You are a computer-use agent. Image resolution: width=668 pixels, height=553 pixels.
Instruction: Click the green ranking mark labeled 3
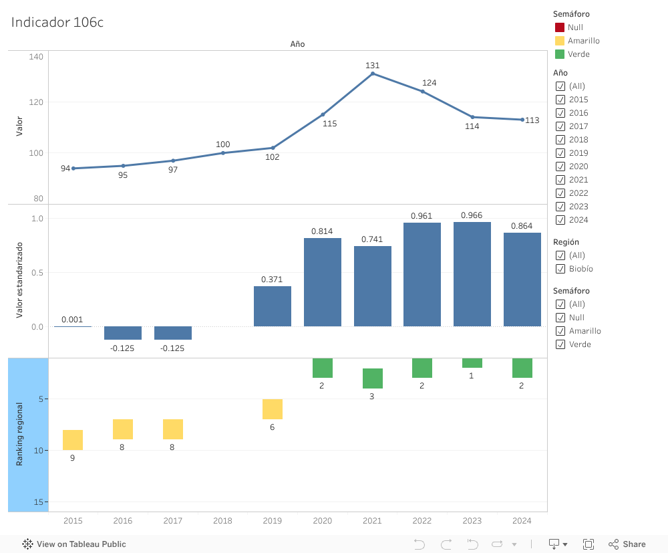373,378
